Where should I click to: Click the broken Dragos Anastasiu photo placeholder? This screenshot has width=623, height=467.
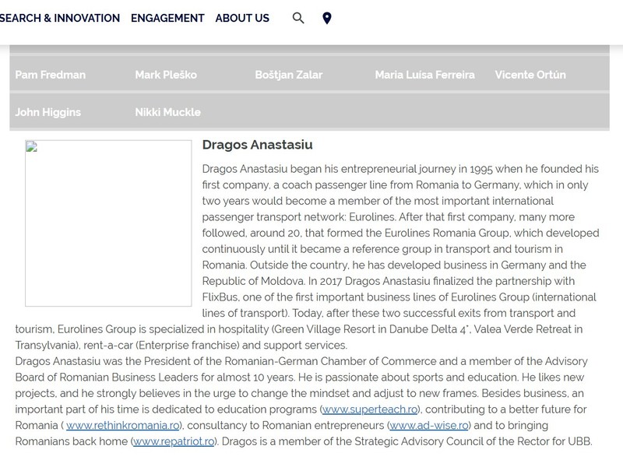coord(108,223)
